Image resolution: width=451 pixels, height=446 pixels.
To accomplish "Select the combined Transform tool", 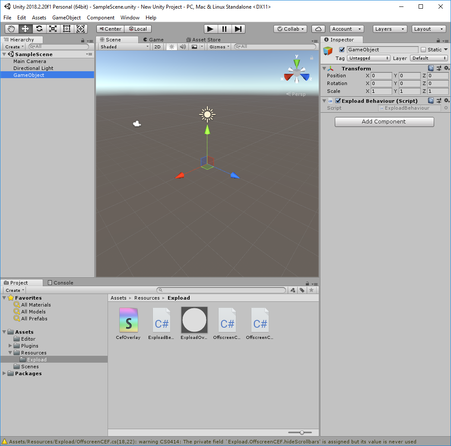I will (x=80, y=29).
